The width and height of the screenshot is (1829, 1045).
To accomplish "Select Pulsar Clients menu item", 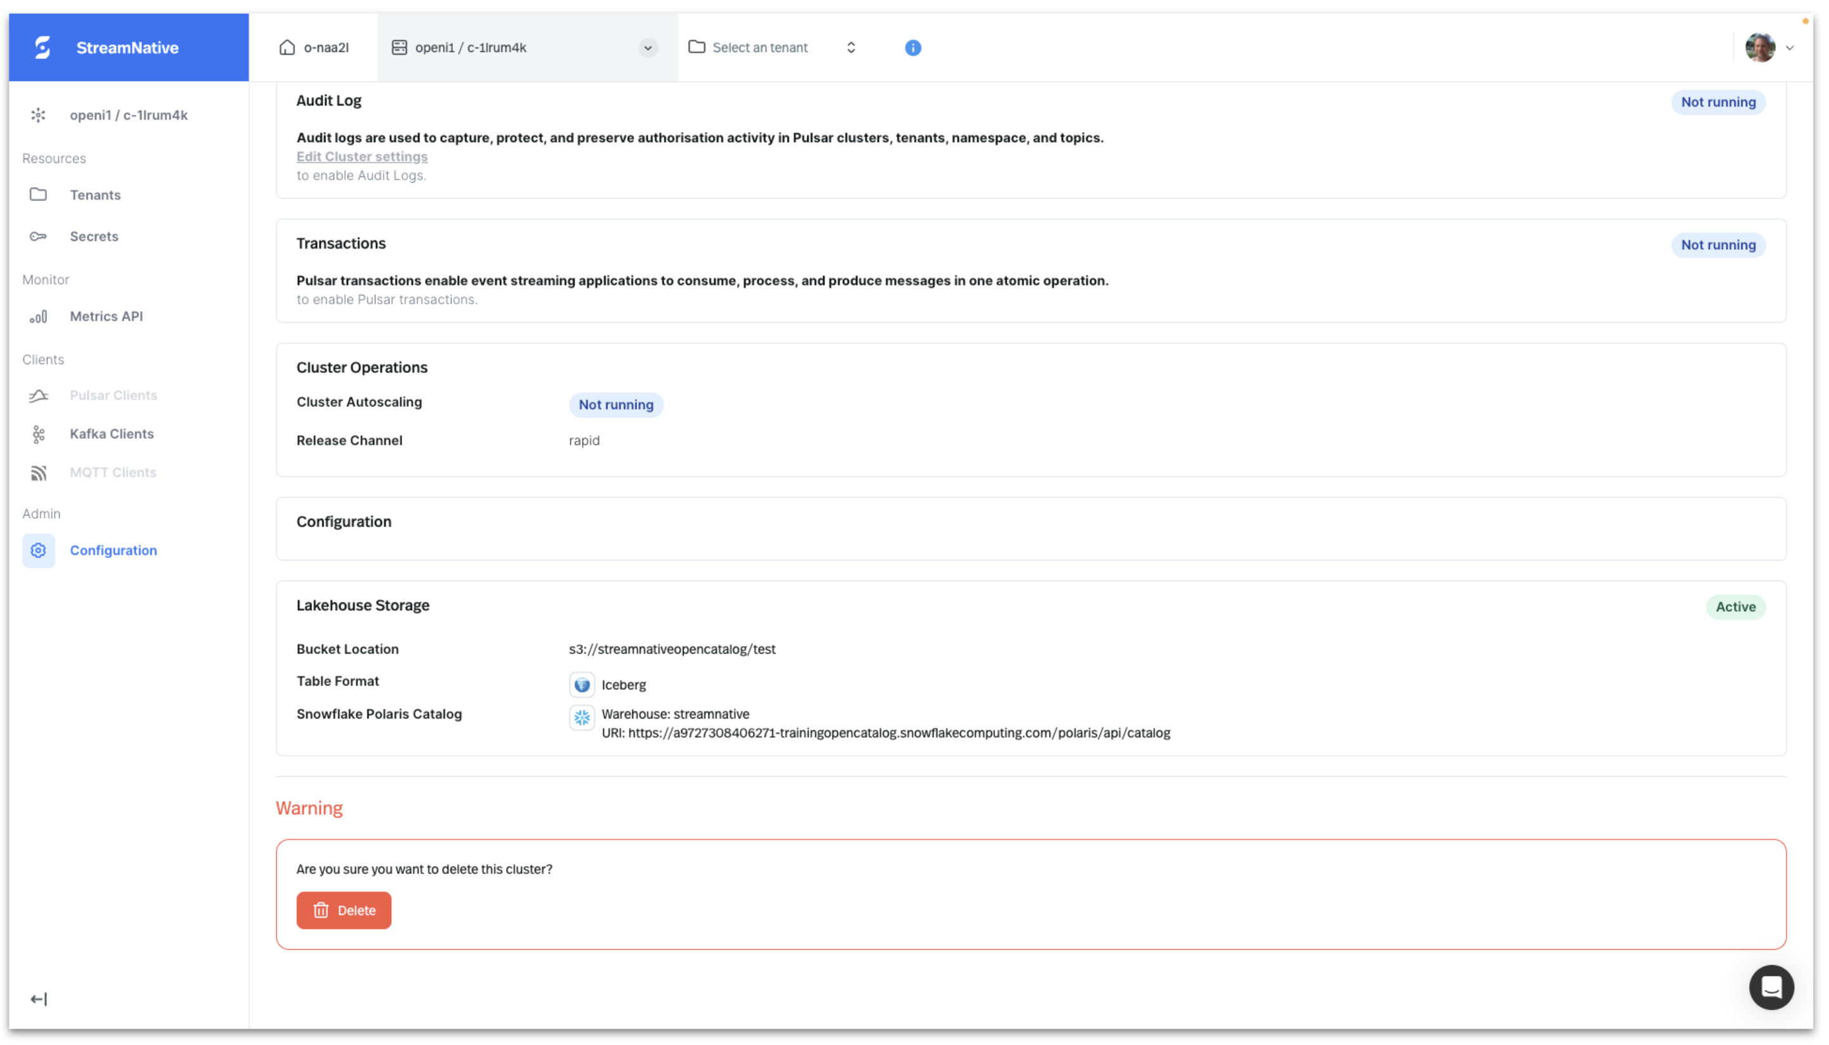I will [x=113, y=396].
